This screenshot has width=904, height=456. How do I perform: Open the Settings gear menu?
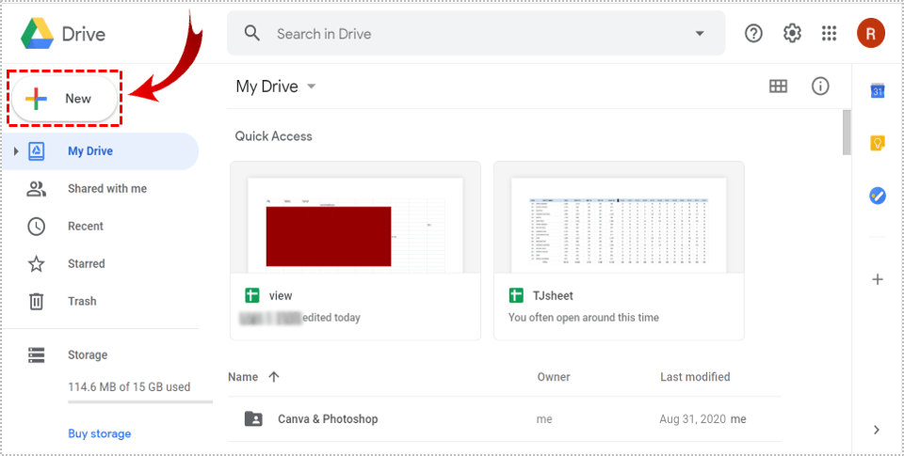pyautogui.click(x=792, y=34)
